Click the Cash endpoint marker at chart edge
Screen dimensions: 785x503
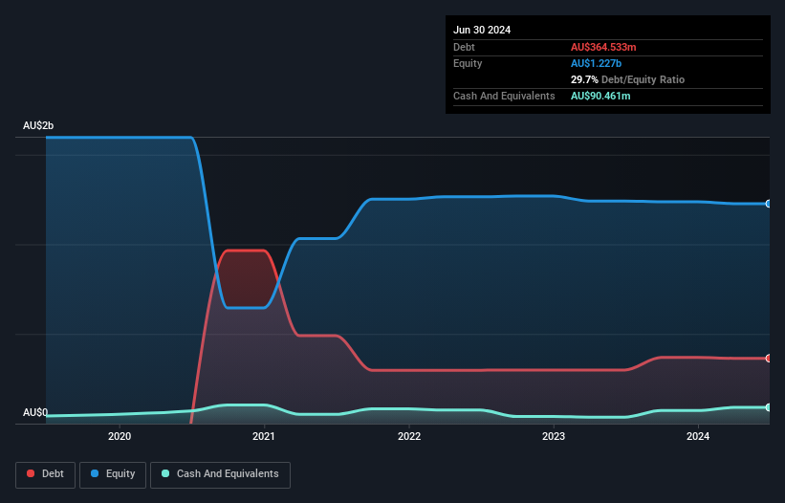tap(769, 407)
